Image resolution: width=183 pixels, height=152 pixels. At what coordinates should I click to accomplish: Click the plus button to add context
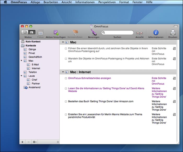pos(22,142)
